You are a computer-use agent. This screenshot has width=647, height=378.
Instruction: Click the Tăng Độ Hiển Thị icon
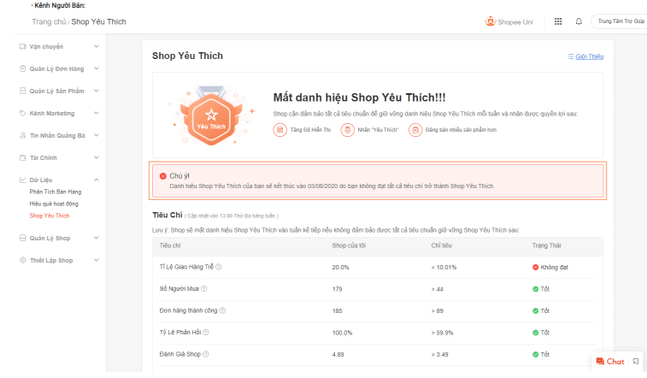coord(280,130)
